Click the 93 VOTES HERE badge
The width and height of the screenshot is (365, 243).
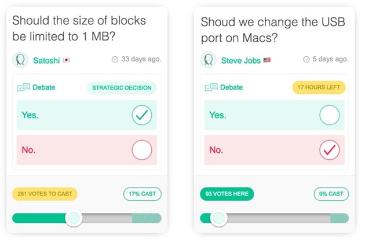[227, 194]
